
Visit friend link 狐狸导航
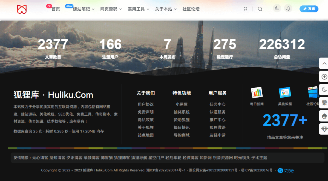point(139,158)
